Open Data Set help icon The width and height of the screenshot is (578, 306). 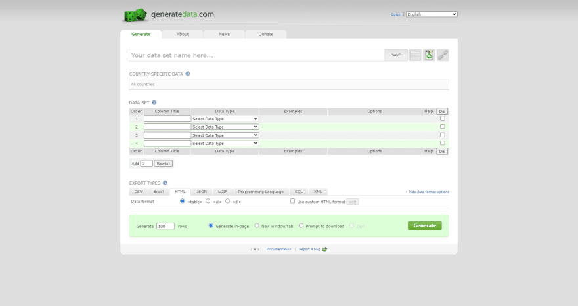pyautogui.click(x=154, y=103)
